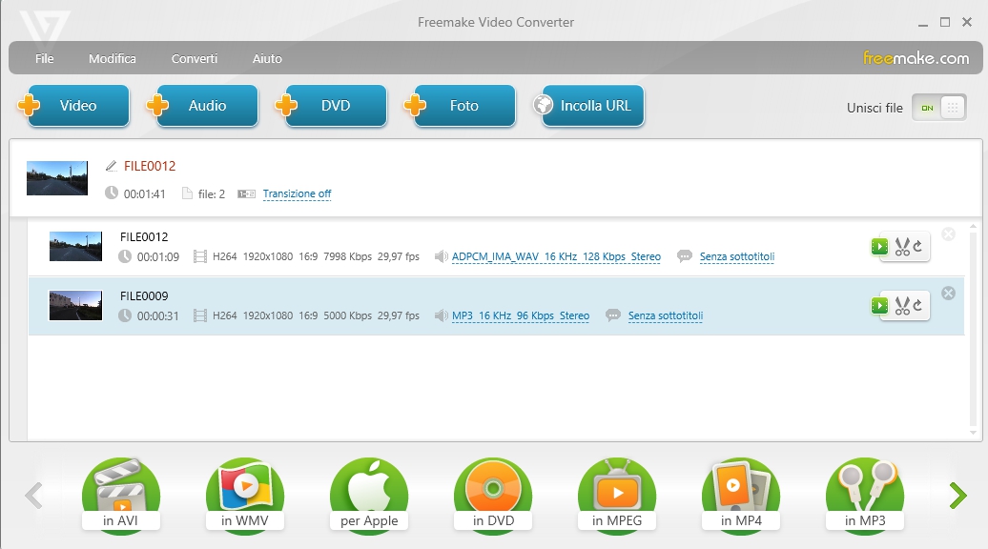Play the FILE0012 clip preview
Image resolution: width=988 pixels, height=549 pixels.
click(878, 248)
